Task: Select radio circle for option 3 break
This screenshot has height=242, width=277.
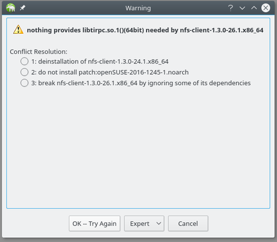Action: [24, 83]
